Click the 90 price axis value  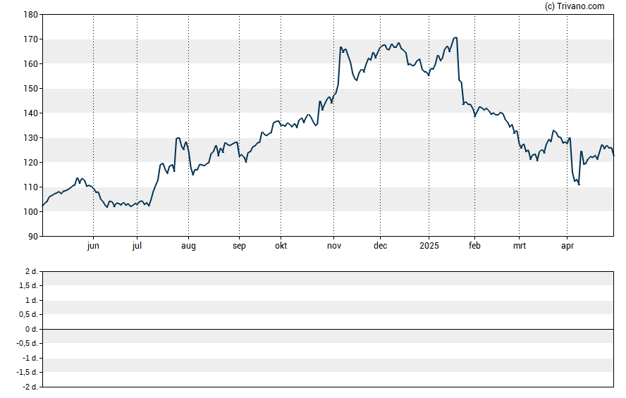(34, 237)
